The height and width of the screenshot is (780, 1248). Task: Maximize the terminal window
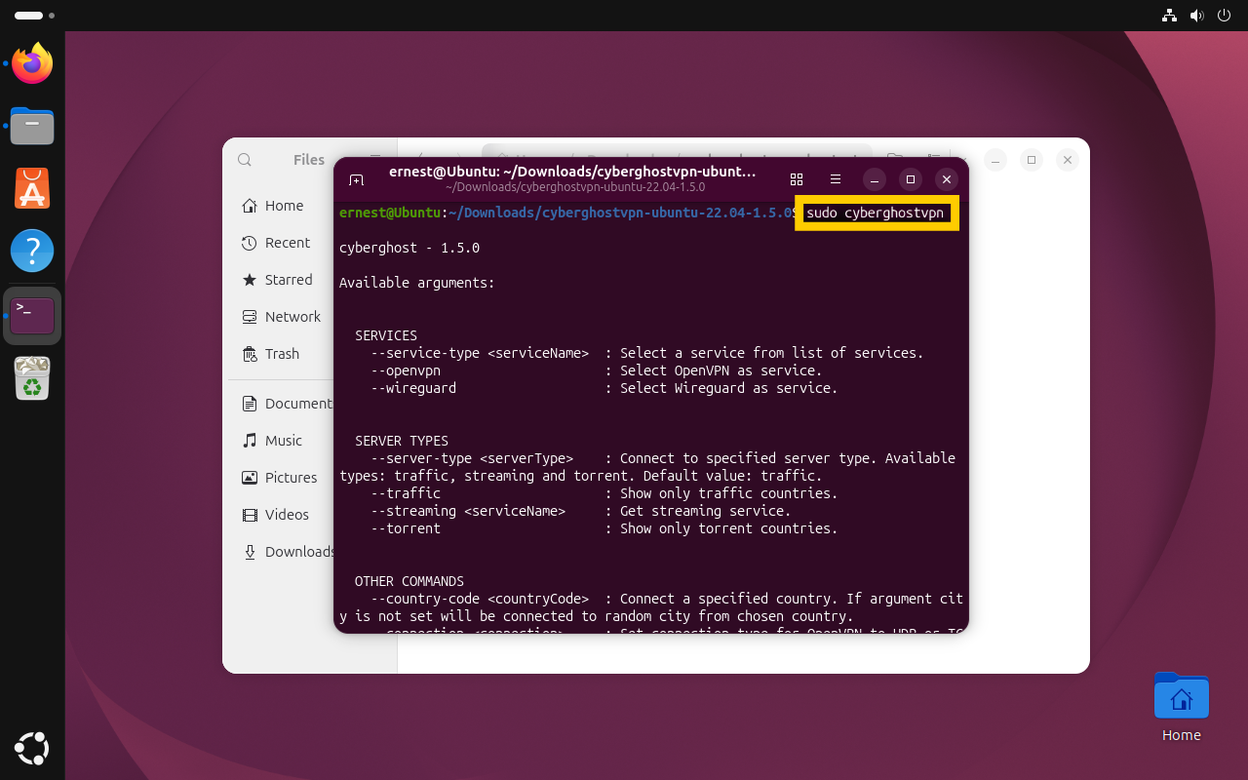coord(911,179)
